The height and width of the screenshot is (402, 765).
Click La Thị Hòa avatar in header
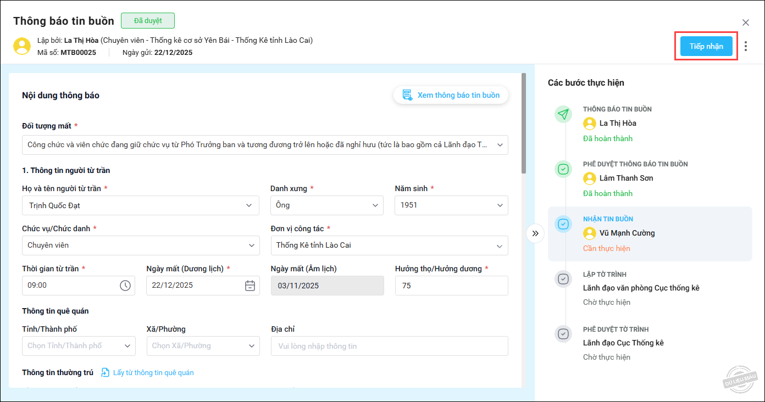click(x=22, y=46)
